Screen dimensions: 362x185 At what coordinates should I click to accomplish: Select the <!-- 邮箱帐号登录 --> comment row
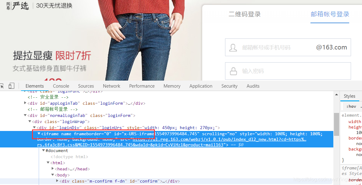53,109
